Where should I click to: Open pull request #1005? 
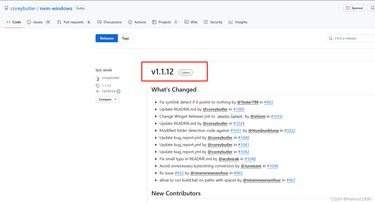pos(239,109)
